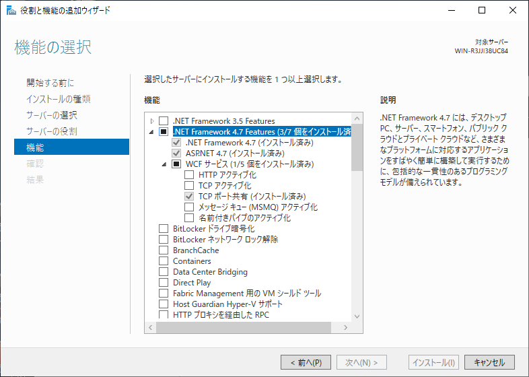Screen dimensions: 529x377
Task: Tick the BitLocker ドライブ暗号化 checkbox
Action: tap(164, 229)
